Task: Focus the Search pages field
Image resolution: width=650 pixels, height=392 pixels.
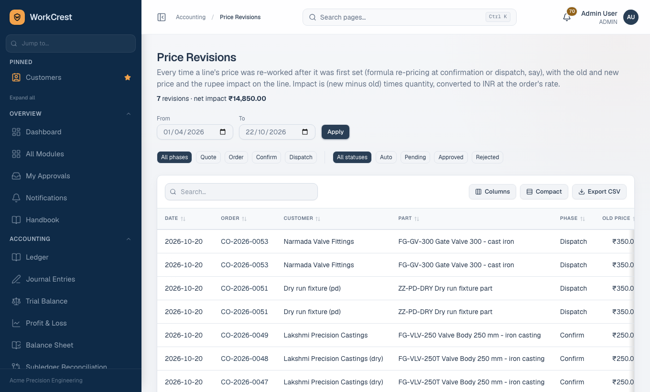Action: click(410, 17)
